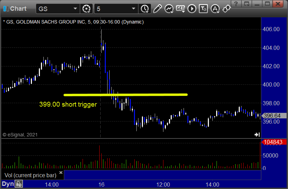This screenshot has height=189, width=288.
Task: Select the yellow 399.00 trigger line
Action: click(126, 95)
